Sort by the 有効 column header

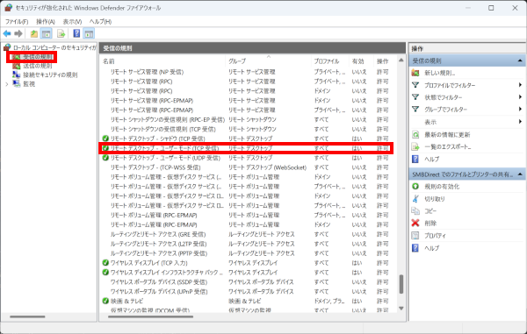pyautogui.click(x=361, y=61)
